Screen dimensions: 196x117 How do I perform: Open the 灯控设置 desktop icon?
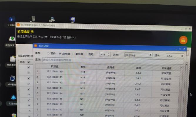click(14, 97)
